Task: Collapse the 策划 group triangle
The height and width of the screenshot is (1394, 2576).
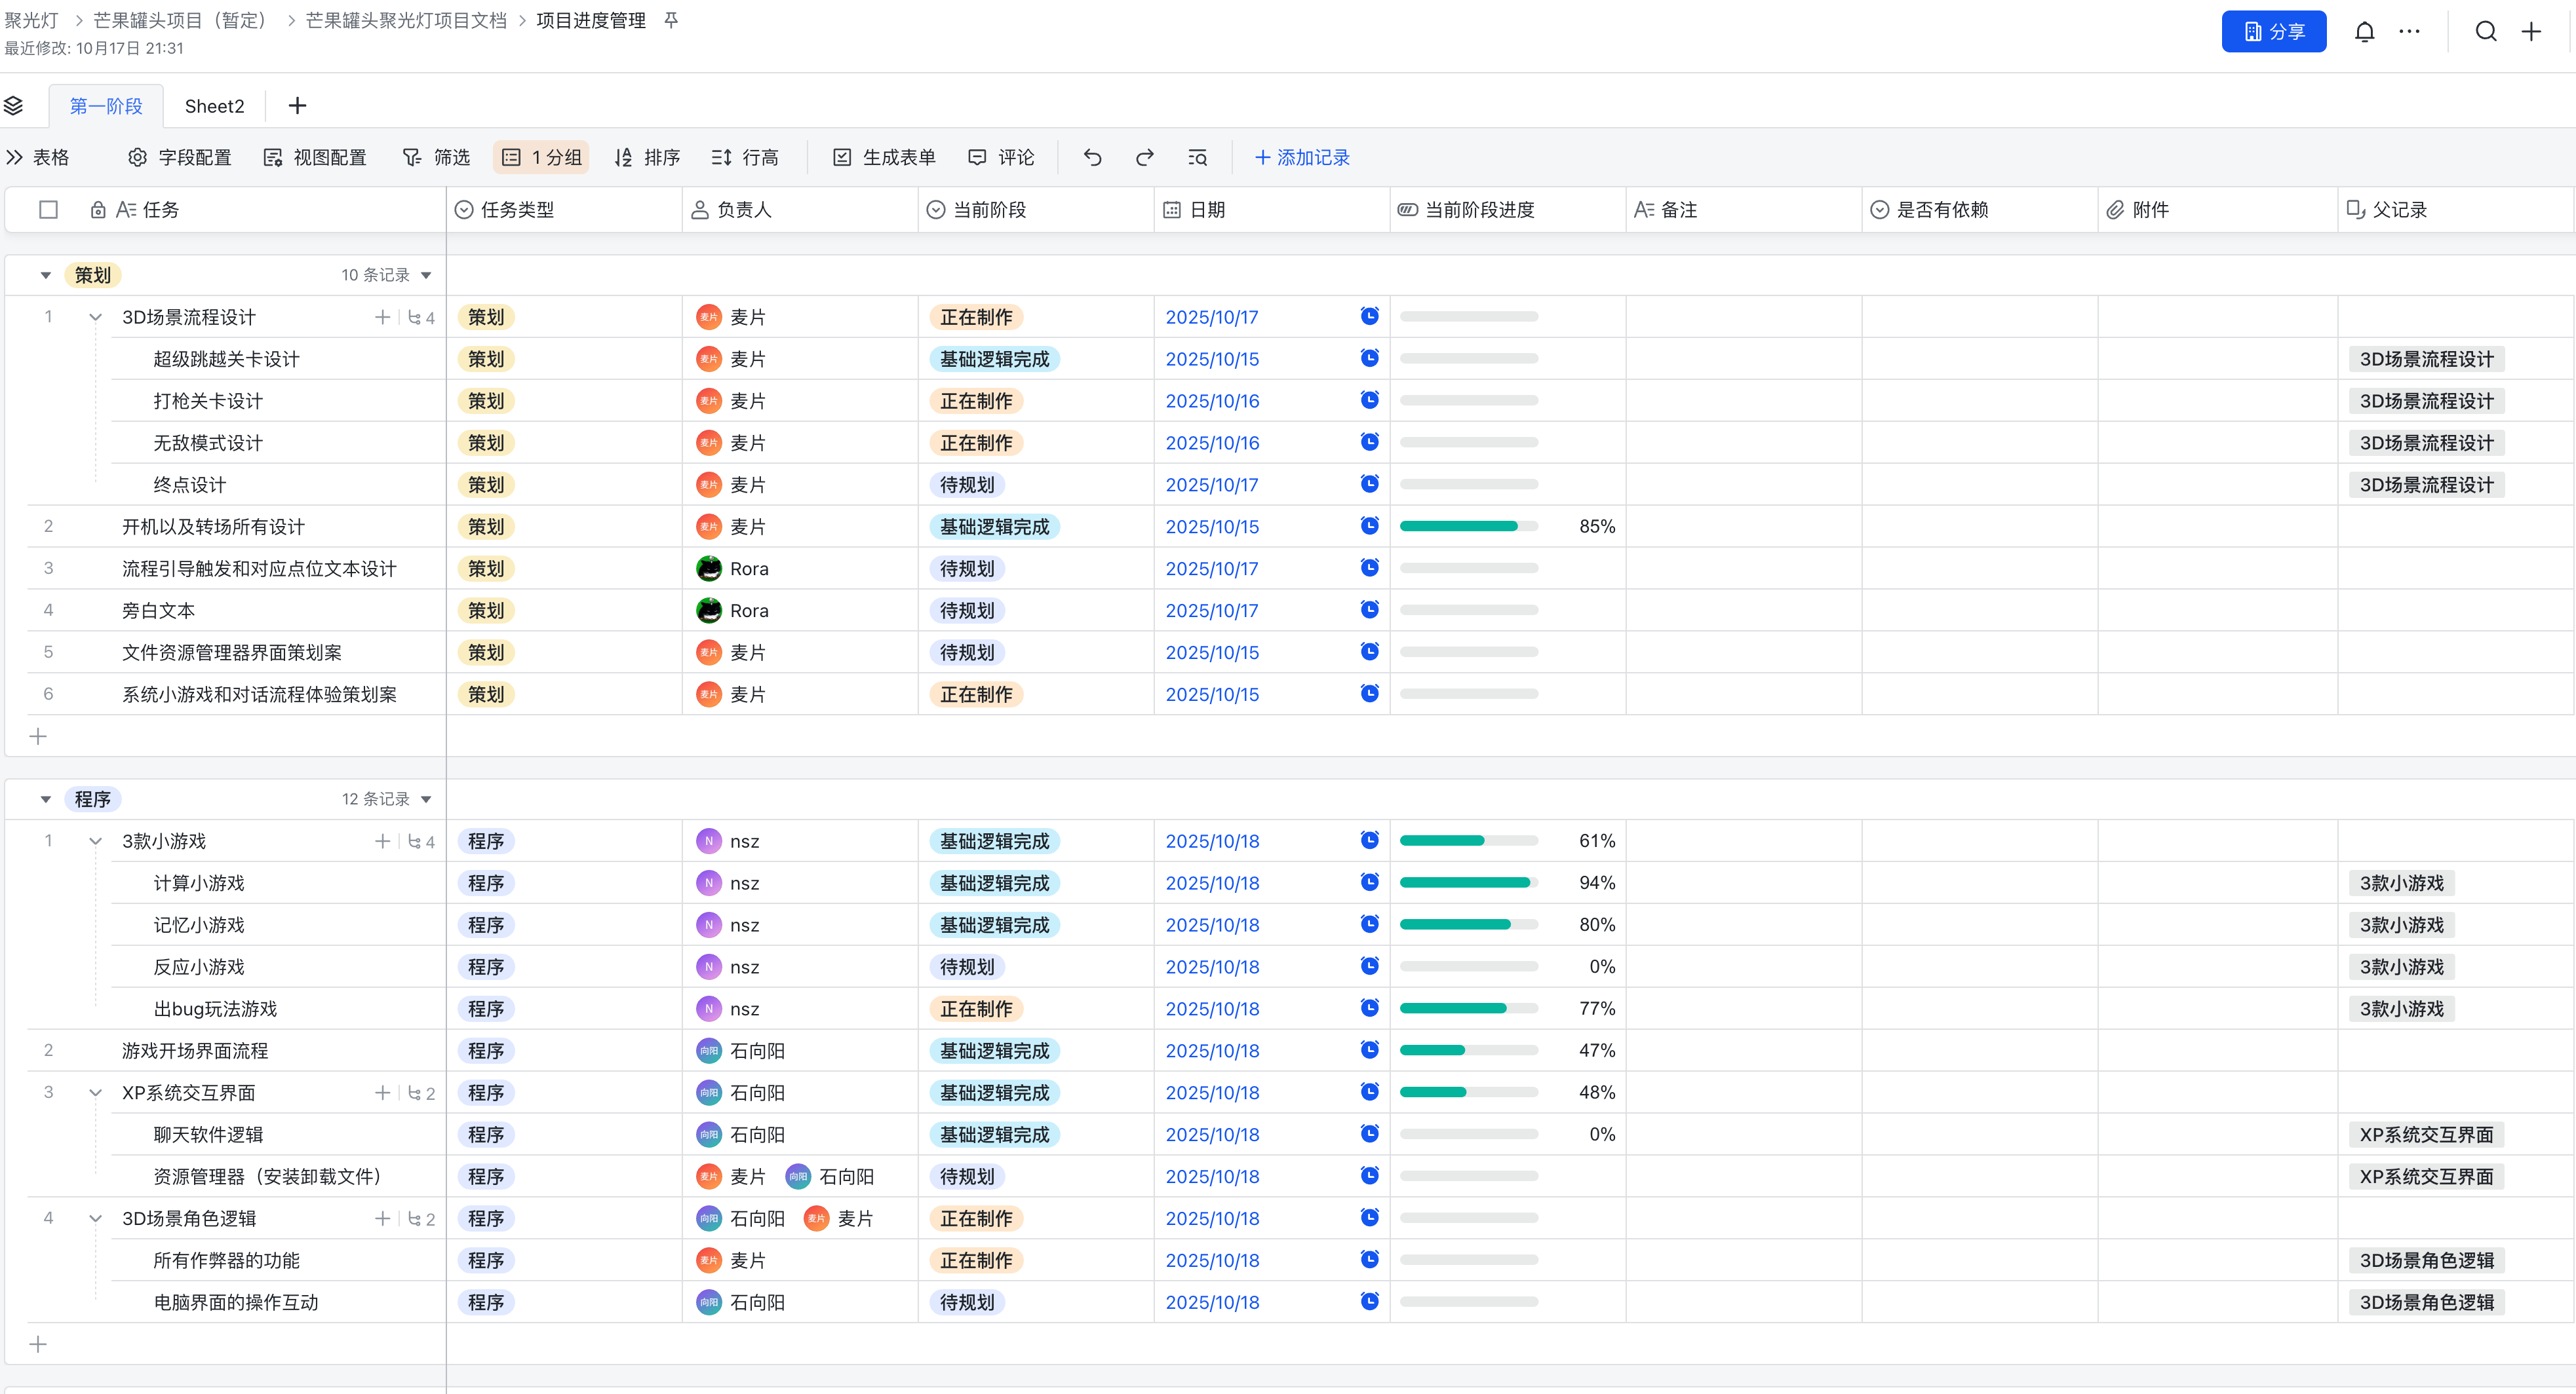Action: point(45,274)
